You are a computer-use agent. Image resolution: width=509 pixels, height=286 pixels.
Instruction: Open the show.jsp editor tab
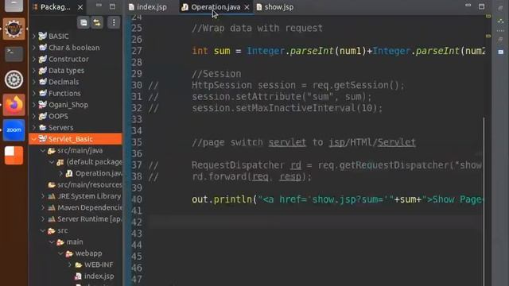point(275,7)
